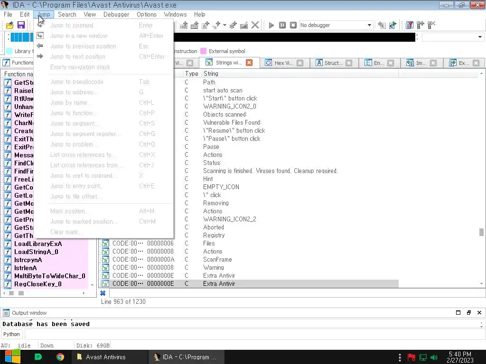Click the blue X clear filter icon
486x364 pixels.
point(103,293)
